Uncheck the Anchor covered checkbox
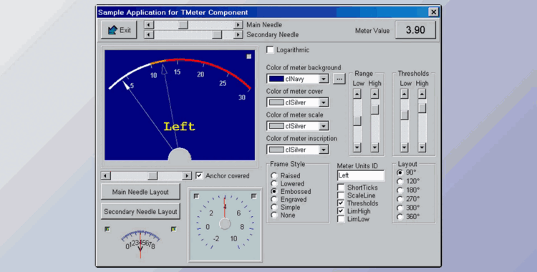537x272 pixels. [x=199, y=176]
